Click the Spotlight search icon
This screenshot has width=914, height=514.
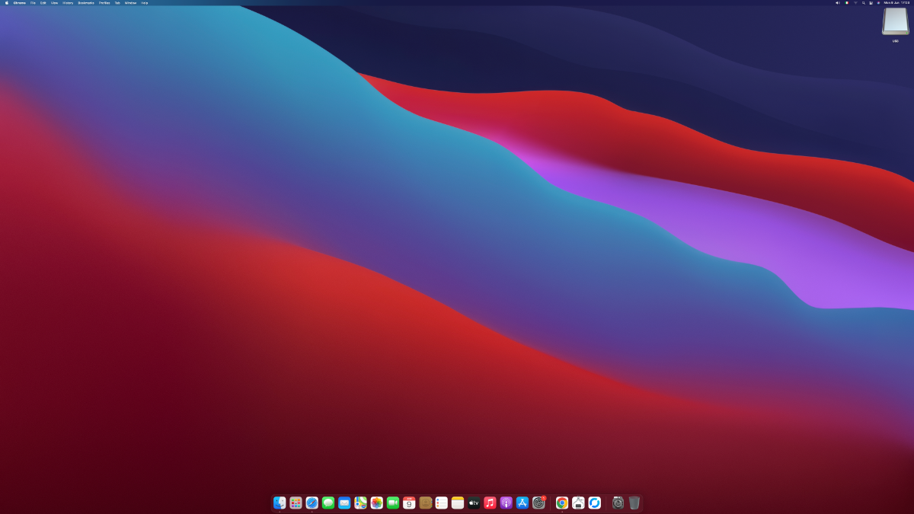pyautogui.click(x=863, y=3)
